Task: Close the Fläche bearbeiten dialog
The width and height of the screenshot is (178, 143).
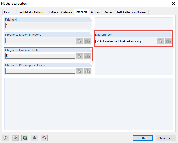Action: [174, 4]
